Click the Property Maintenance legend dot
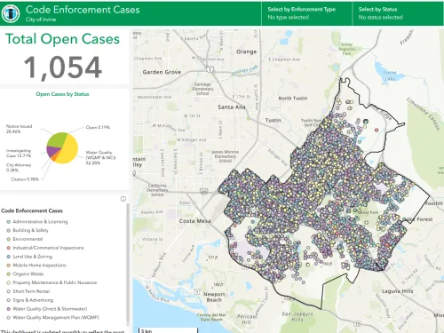 pos(9,282)
